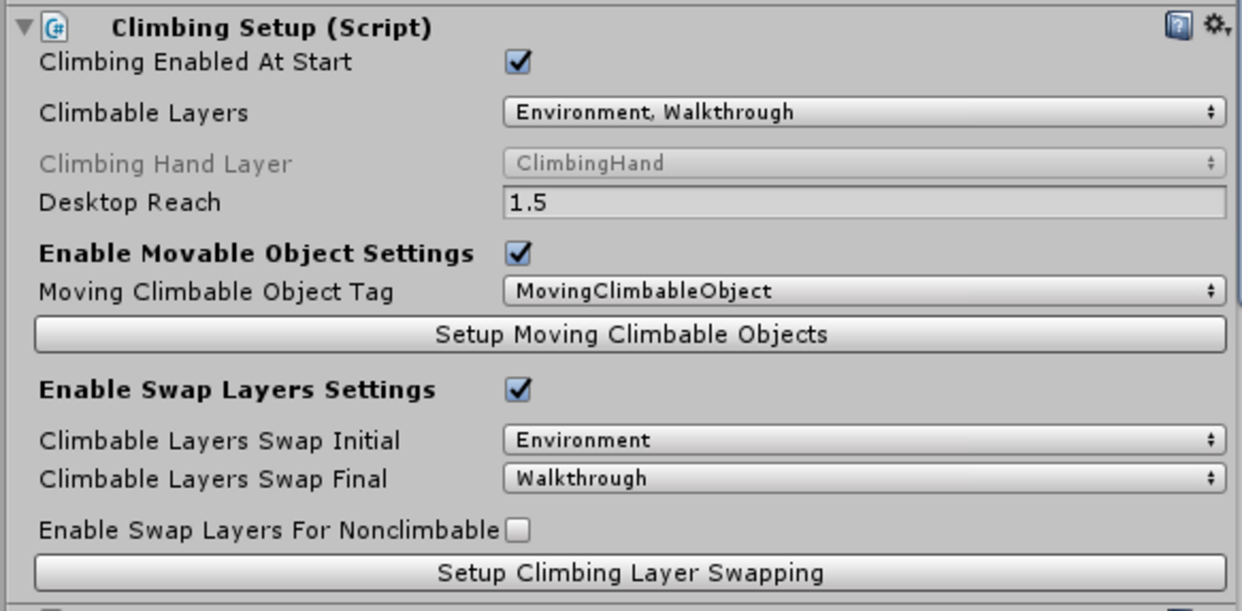This screenshot has height=611, width=1242.
Task: Click the C# script icon in header
Action: [x=55, y=28]
